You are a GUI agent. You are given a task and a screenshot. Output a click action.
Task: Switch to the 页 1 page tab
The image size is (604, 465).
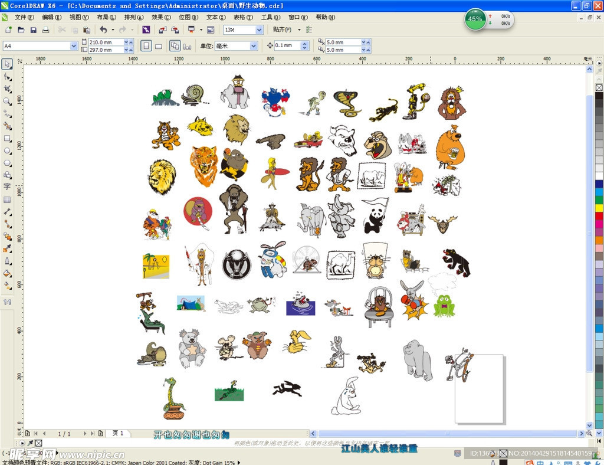118,433
